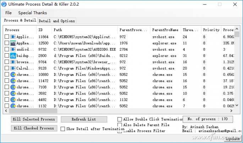Check chrome process 7108 checkbox
This screenshot has width=243, height=143.
[x=7, y=87]
